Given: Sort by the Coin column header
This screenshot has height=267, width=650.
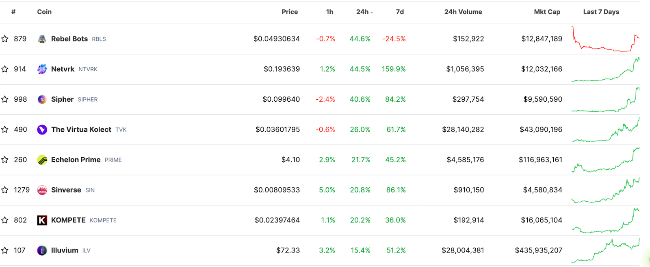Looking at the screenshot, I should 44,12.
